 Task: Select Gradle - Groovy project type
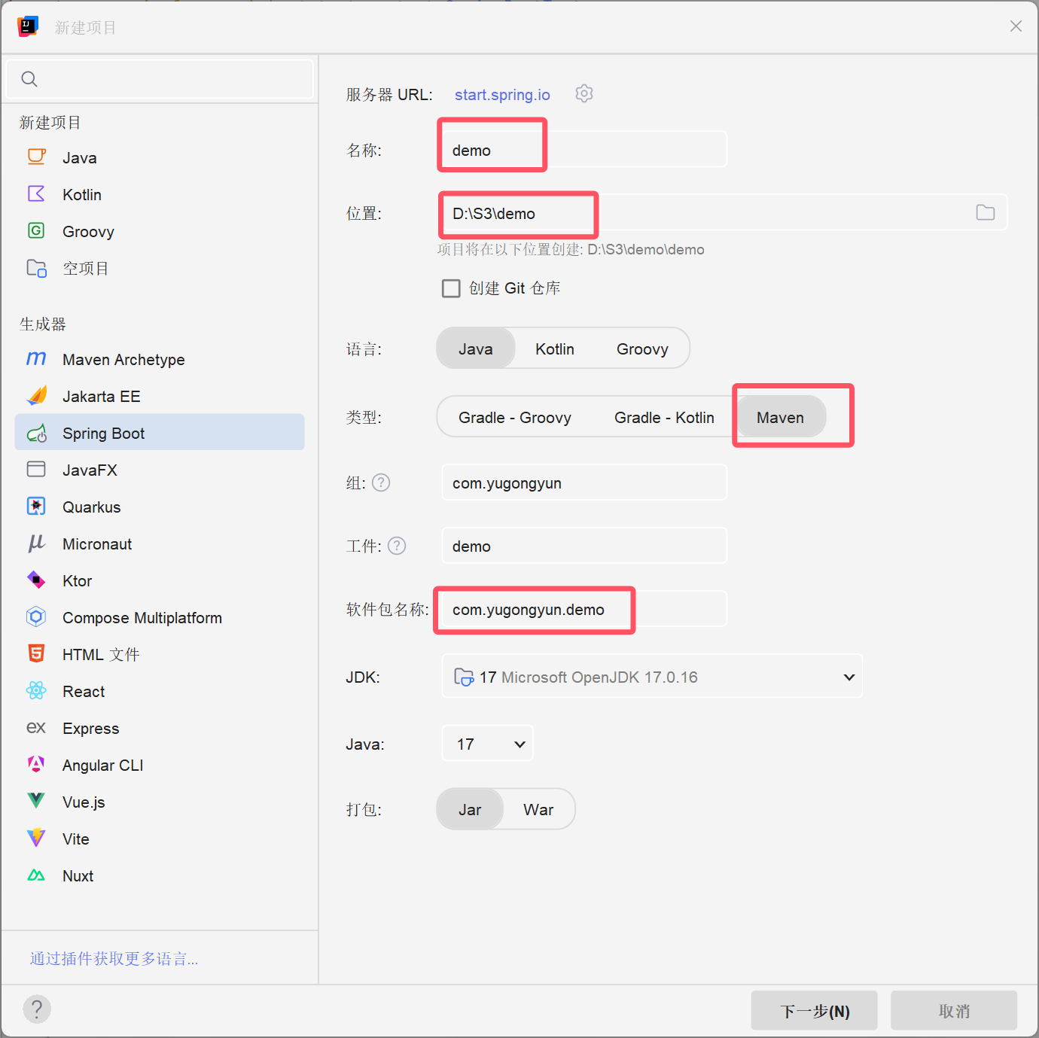pyautogui.click(x=514, y=416)
